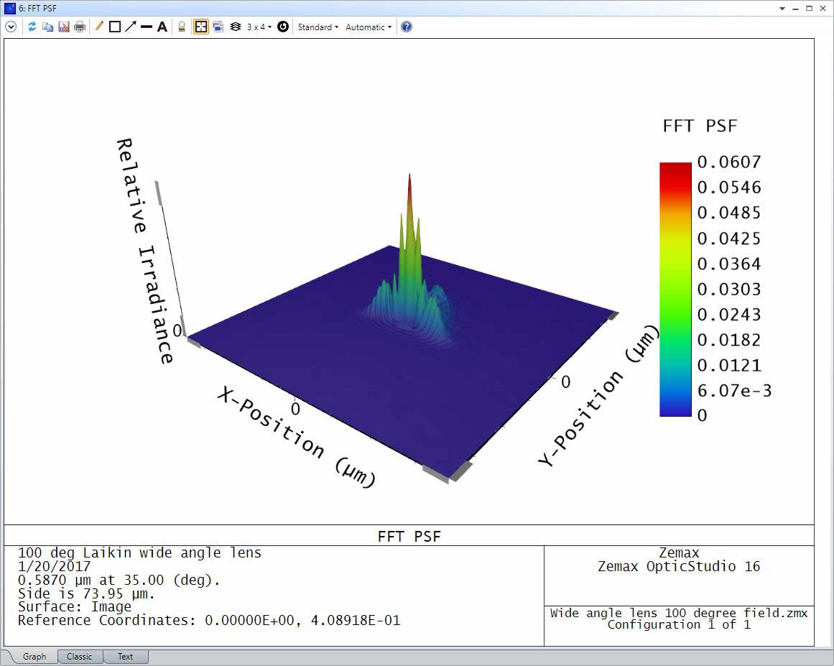Image resolution: width=834 pixels, height=666 pixels.
Task: Click the 'Y-Position (µm)' axis label
Action: tap(598, 396)
